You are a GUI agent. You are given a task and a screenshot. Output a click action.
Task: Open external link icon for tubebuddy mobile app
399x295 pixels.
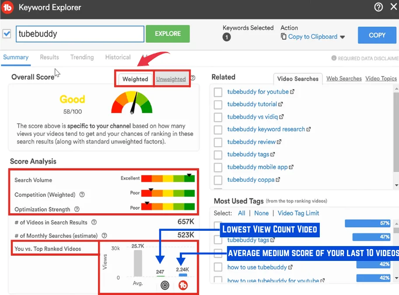point(291,167)
